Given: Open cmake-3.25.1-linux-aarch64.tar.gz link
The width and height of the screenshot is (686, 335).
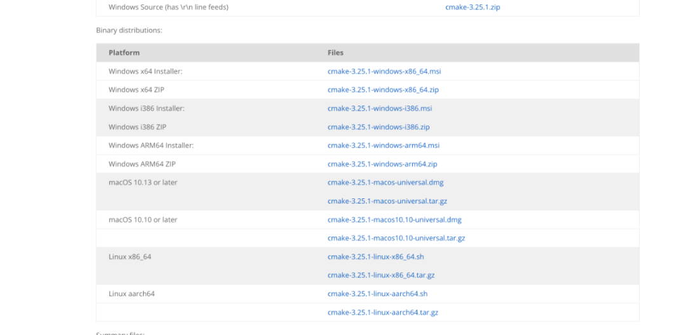Looking at the screenshot, I should [383, 313].
